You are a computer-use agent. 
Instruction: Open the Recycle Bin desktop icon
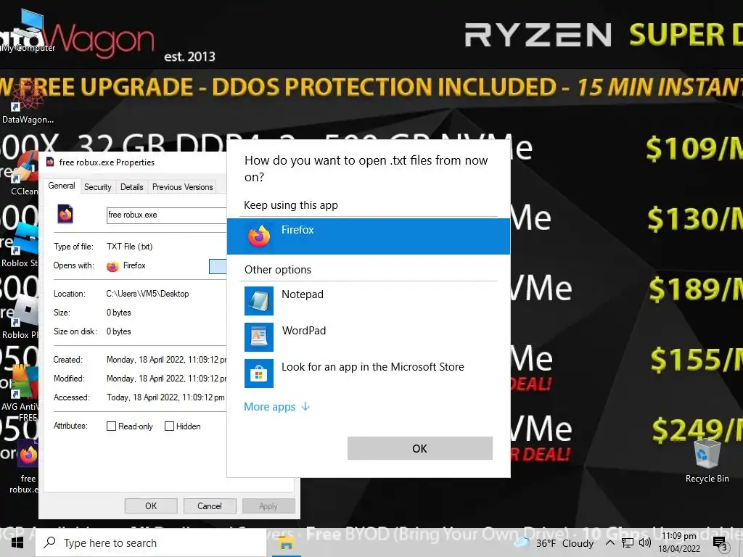[x=707, y=461]
